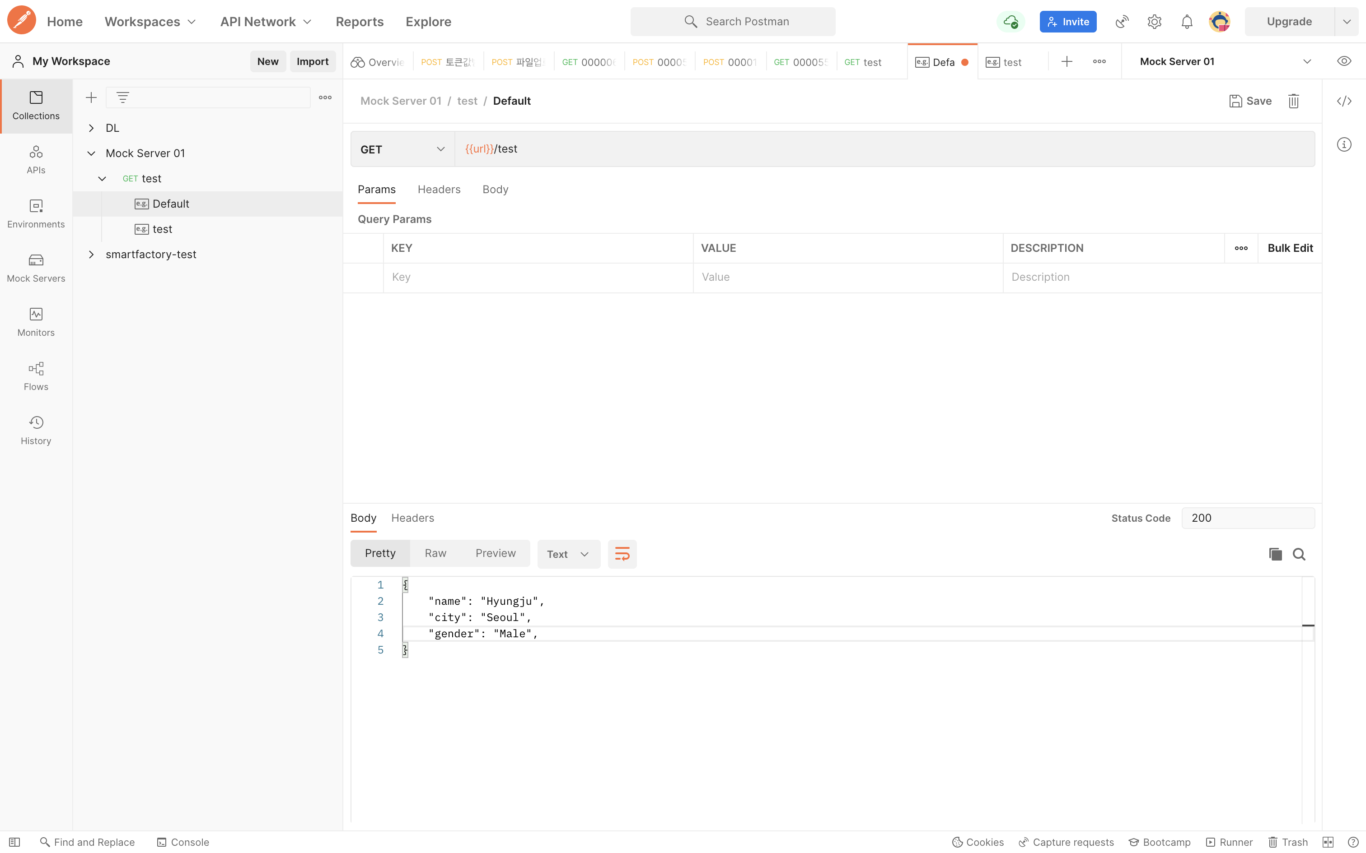Toggle the sidebar from status bar
The image size is (1366, 853).
click(x=14, y=842)
